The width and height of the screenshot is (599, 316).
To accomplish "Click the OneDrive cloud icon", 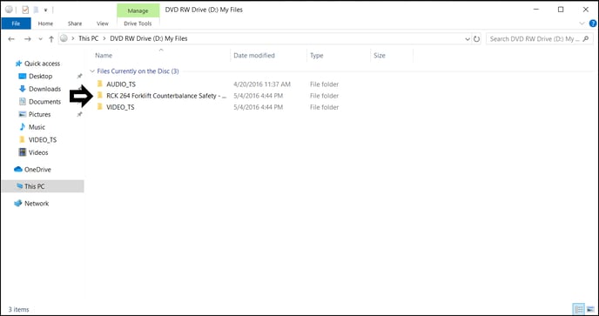I will [x=18, y=169].
